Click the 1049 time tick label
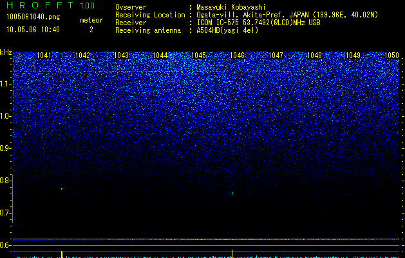 coord(353,55)
